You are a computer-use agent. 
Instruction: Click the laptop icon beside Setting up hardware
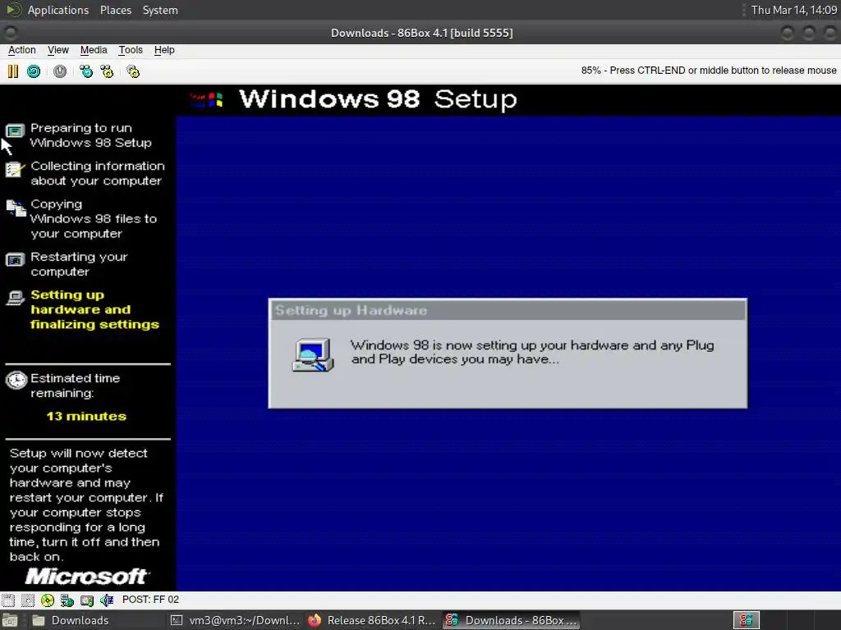coord(15,298)
